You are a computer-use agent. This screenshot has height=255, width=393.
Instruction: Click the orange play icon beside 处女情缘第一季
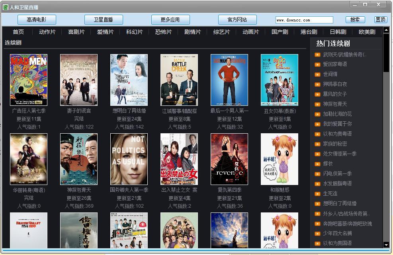(317, 154)
